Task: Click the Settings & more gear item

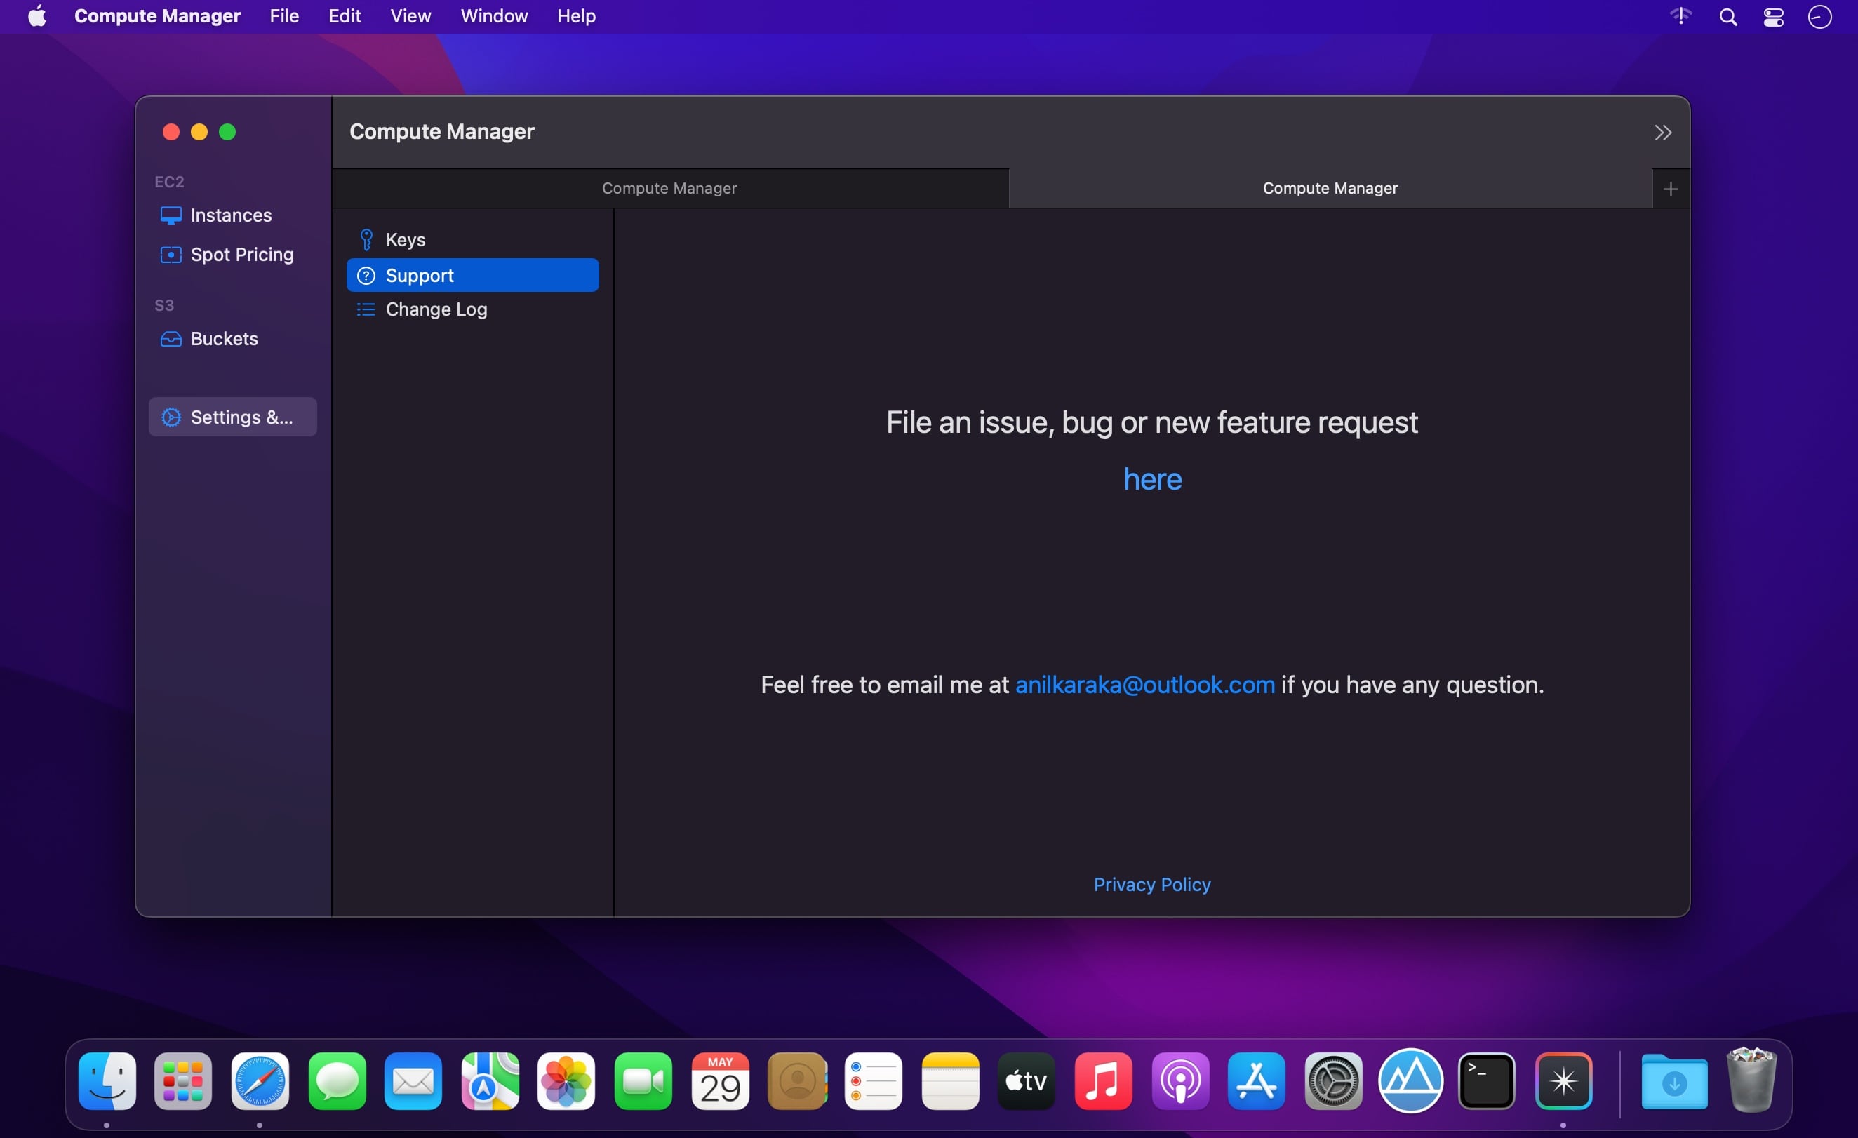Action: [x=232, y=417]
